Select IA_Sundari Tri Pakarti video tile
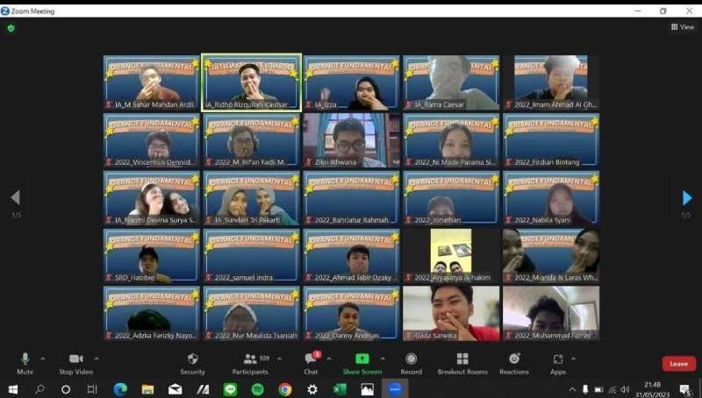702x398 pixels. 251,197
